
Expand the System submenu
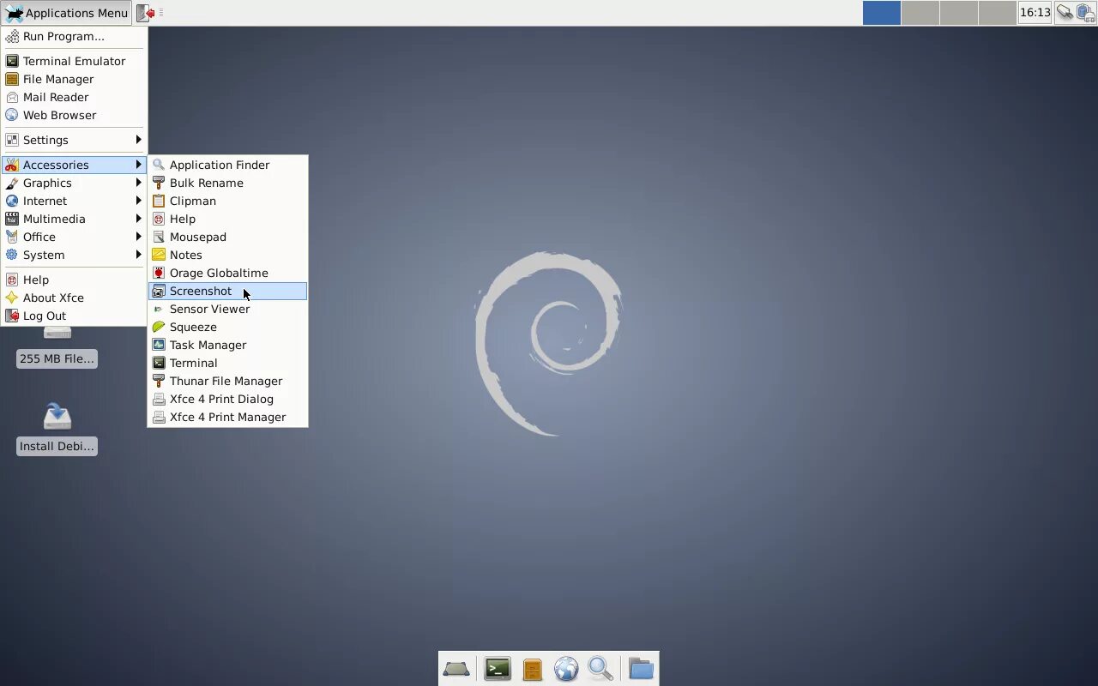coord(74,255)
